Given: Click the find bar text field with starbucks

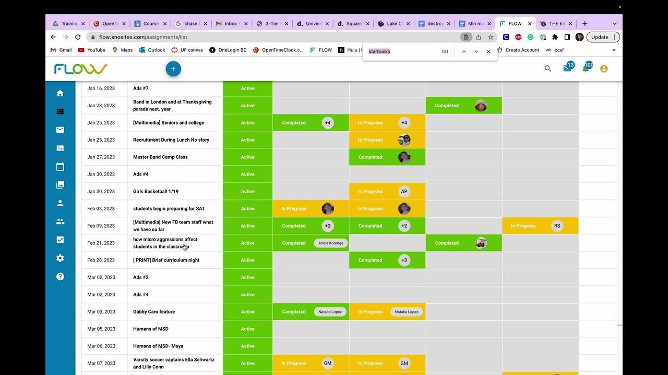Looking at the screenshot, I should pos(402,52).
